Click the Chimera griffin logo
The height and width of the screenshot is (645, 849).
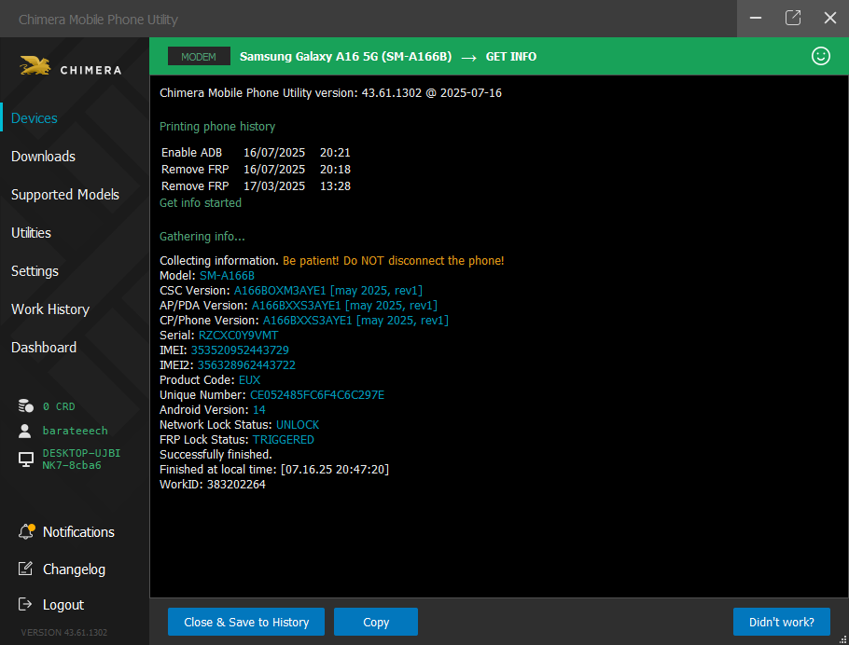35,66
